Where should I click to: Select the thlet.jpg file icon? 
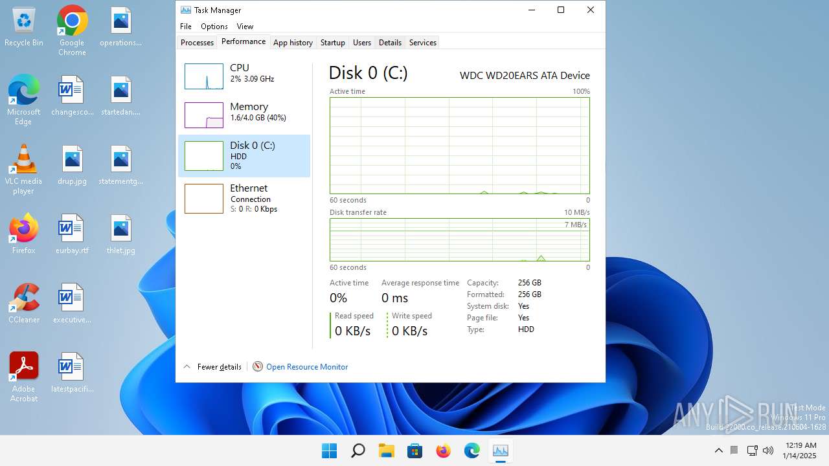click(x=121, y=234)
